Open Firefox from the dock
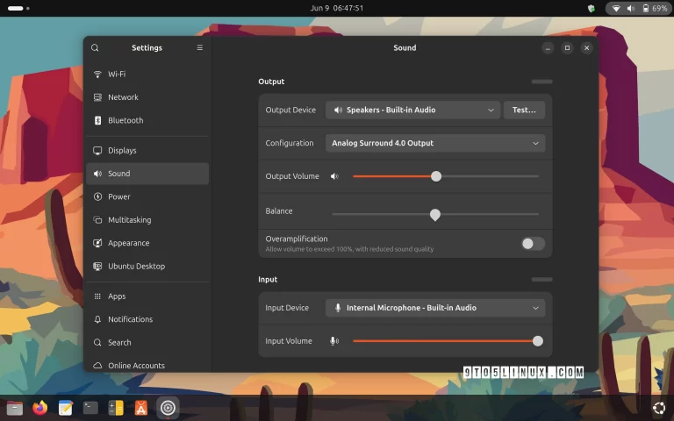The height and width of the screenshot is (421, 674). pyautogui.click(x=39, y=408)
